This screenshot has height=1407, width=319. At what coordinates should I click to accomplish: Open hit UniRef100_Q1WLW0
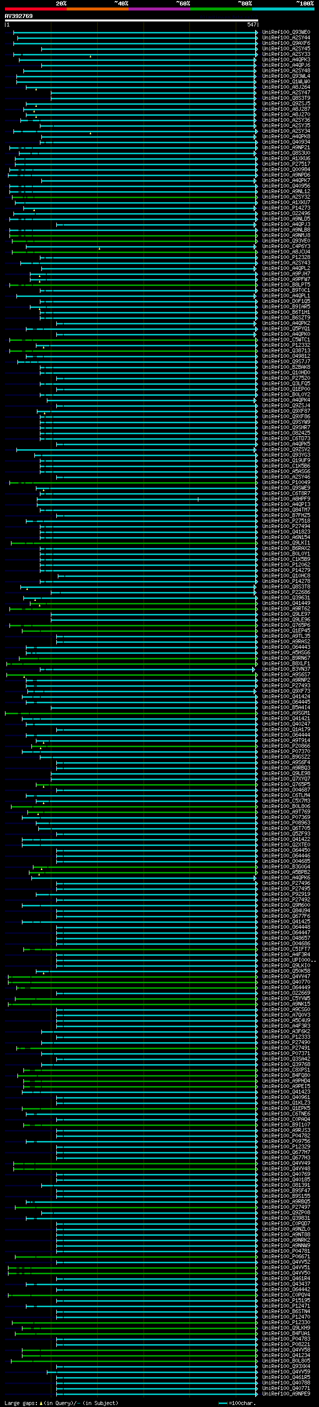[x=286, y=82]
